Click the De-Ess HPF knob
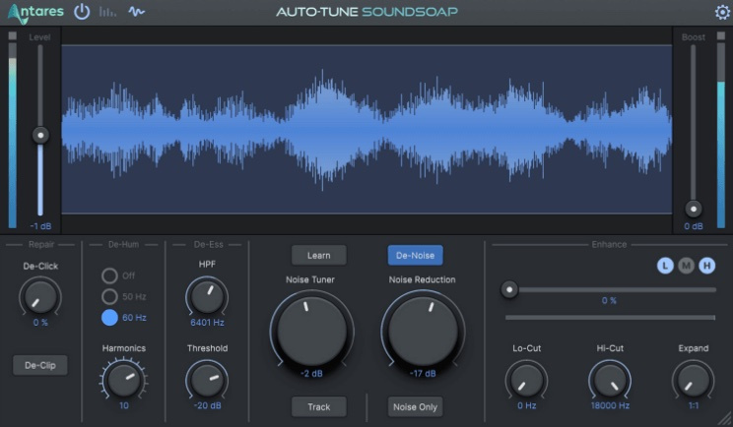 click(207, 297)
